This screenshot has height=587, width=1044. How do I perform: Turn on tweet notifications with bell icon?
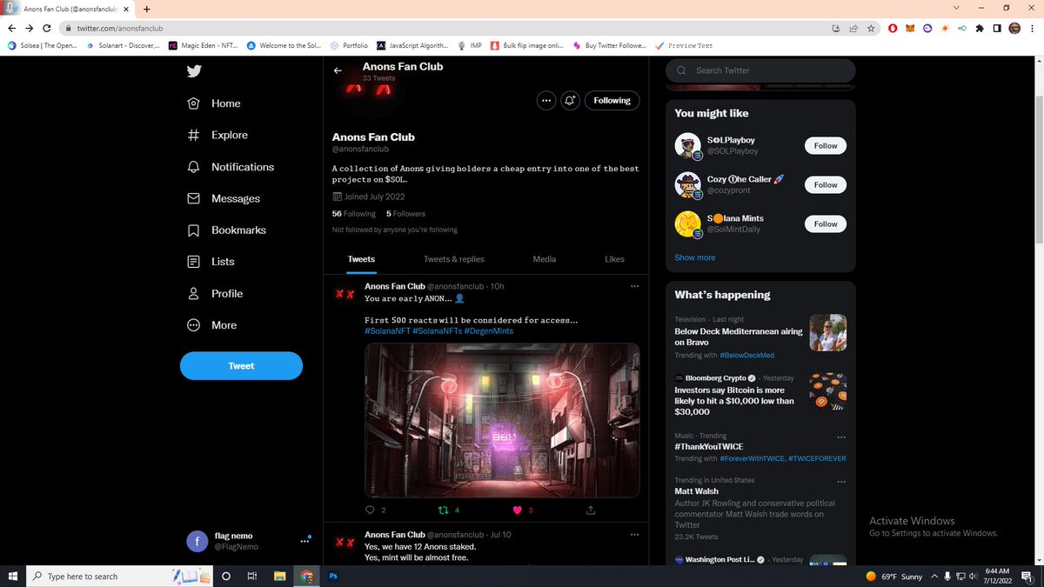(570, 101)
